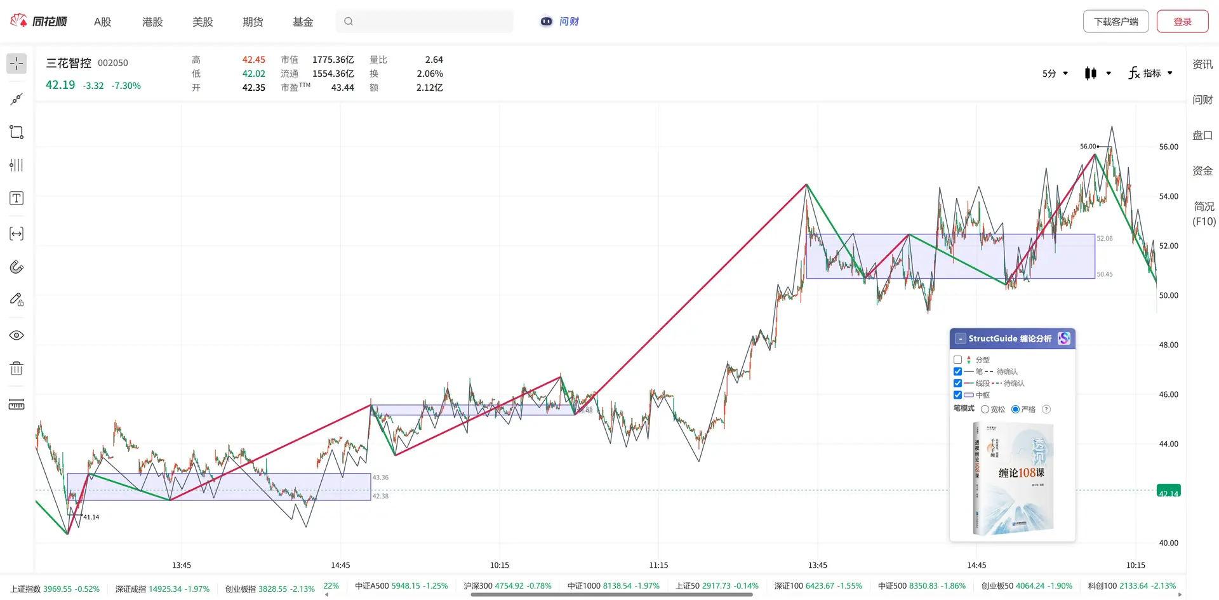Select the trend line drawing tool
The width and height of the screenshot is (1219, 600).
[17, 99]
